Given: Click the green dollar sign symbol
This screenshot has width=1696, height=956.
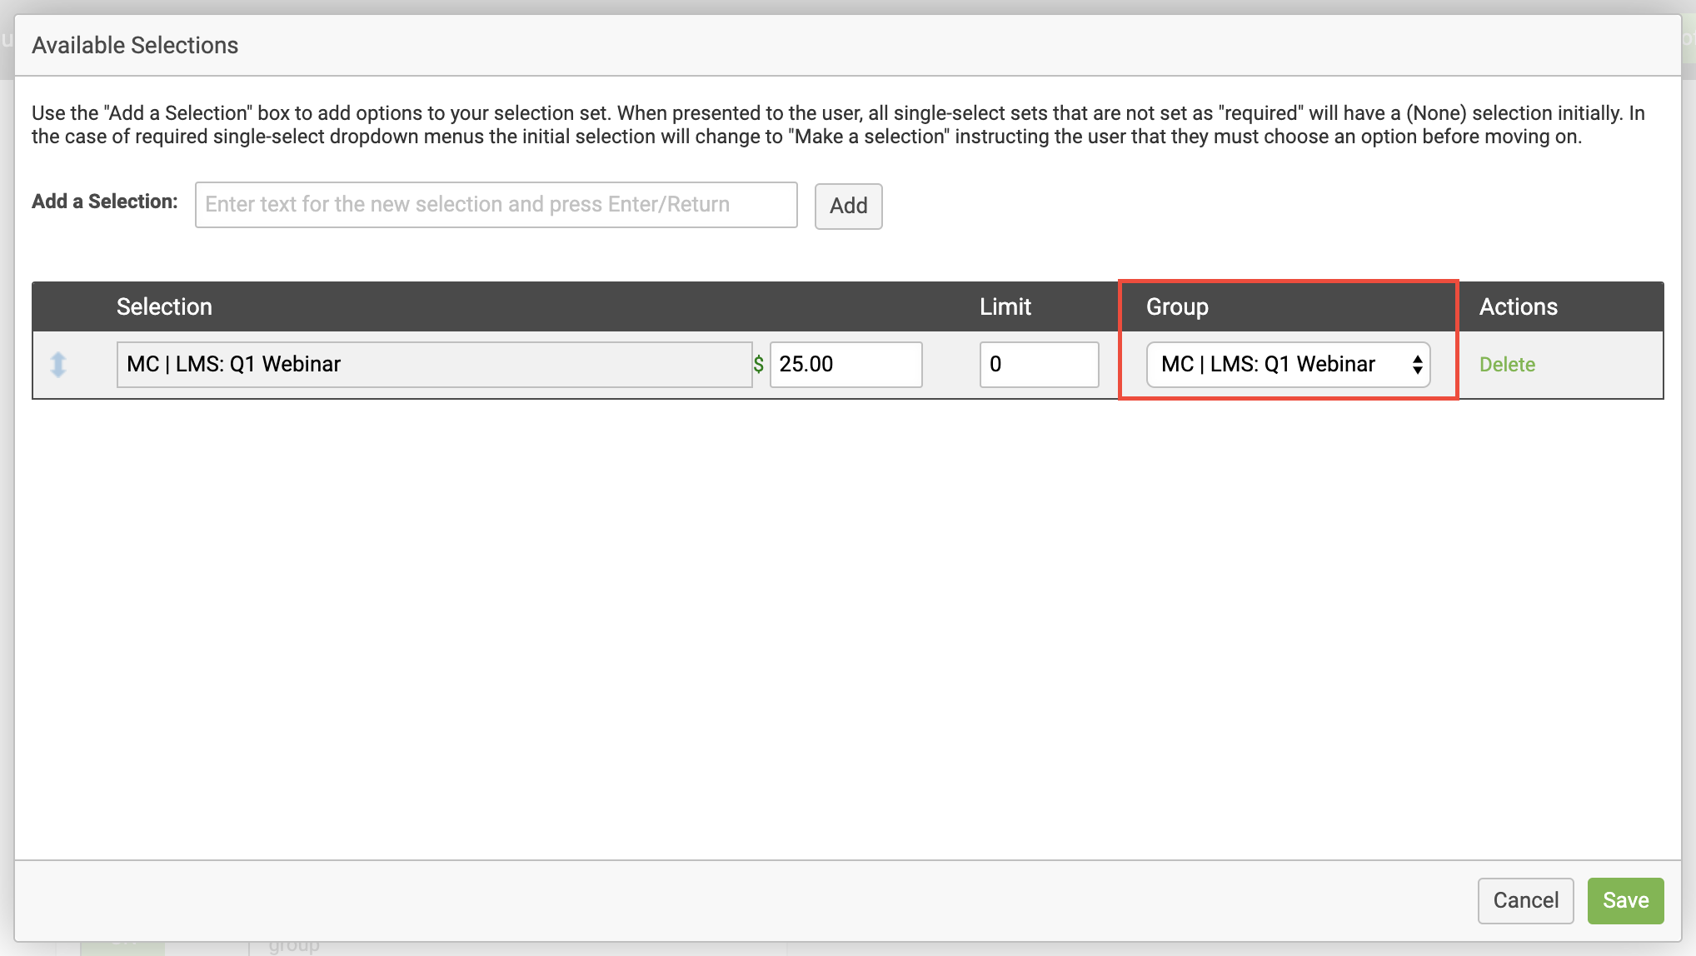Looking at the screenshot, I should [758, 364].
